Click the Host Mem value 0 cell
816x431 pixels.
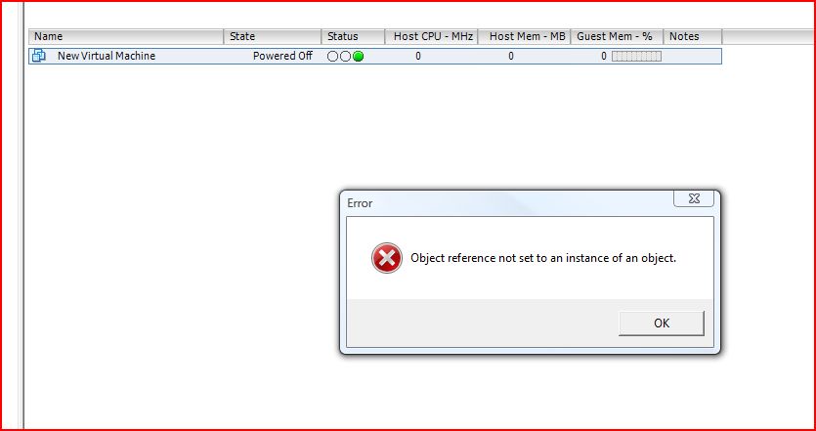tap(511, 57)
